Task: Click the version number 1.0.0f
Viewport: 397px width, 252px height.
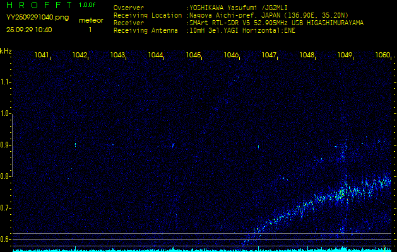Action: coord(88,5)
